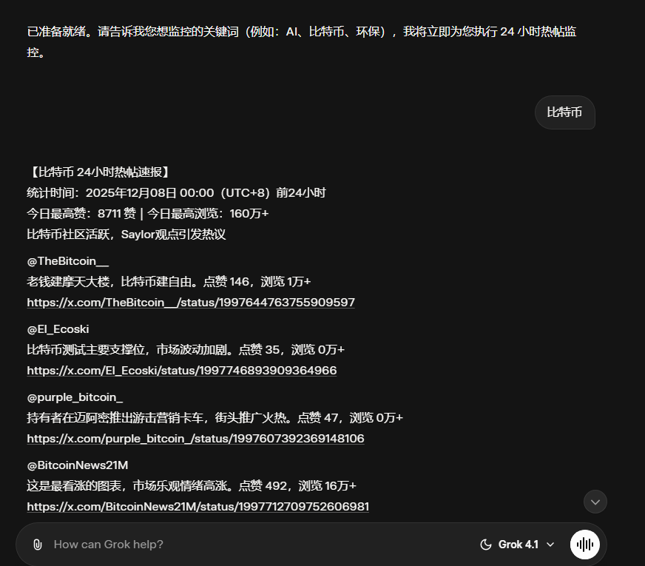
Task: Open the Grok 4.1 model selector dropdown
Action: pyautogui.click(x=518, y=544)
